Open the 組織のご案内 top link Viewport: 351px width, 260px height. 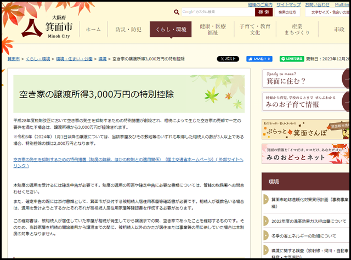pyautogui.click(x=260, y=4)
